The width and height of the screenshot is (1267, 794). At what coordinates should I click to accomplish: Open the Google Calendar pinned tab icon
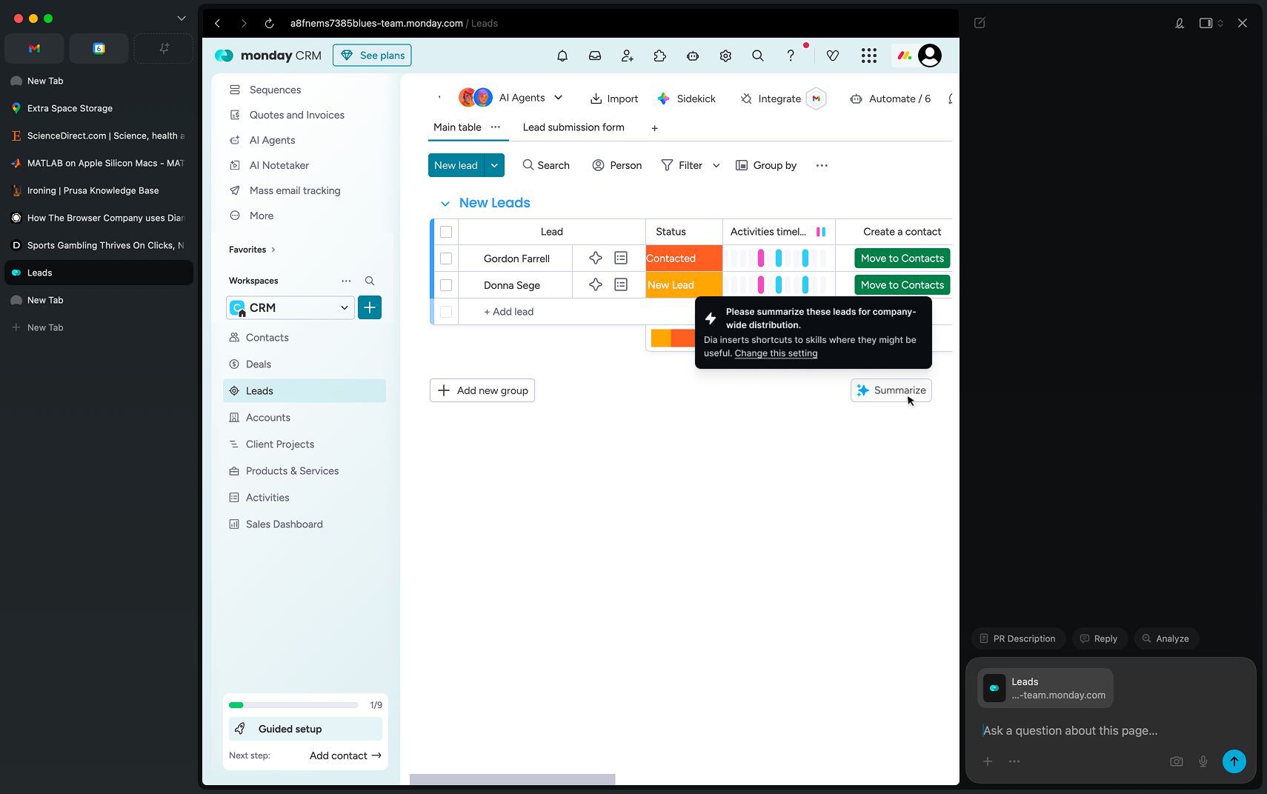click(99, 49)
